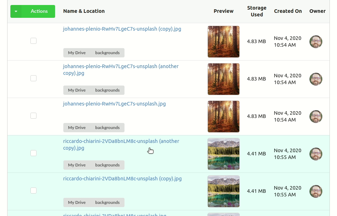Click My Drive tag in johannes-plenio (copy) row
Image resolution: width=337 pixels, height=216 pixels.
click(x=77, y=53)
